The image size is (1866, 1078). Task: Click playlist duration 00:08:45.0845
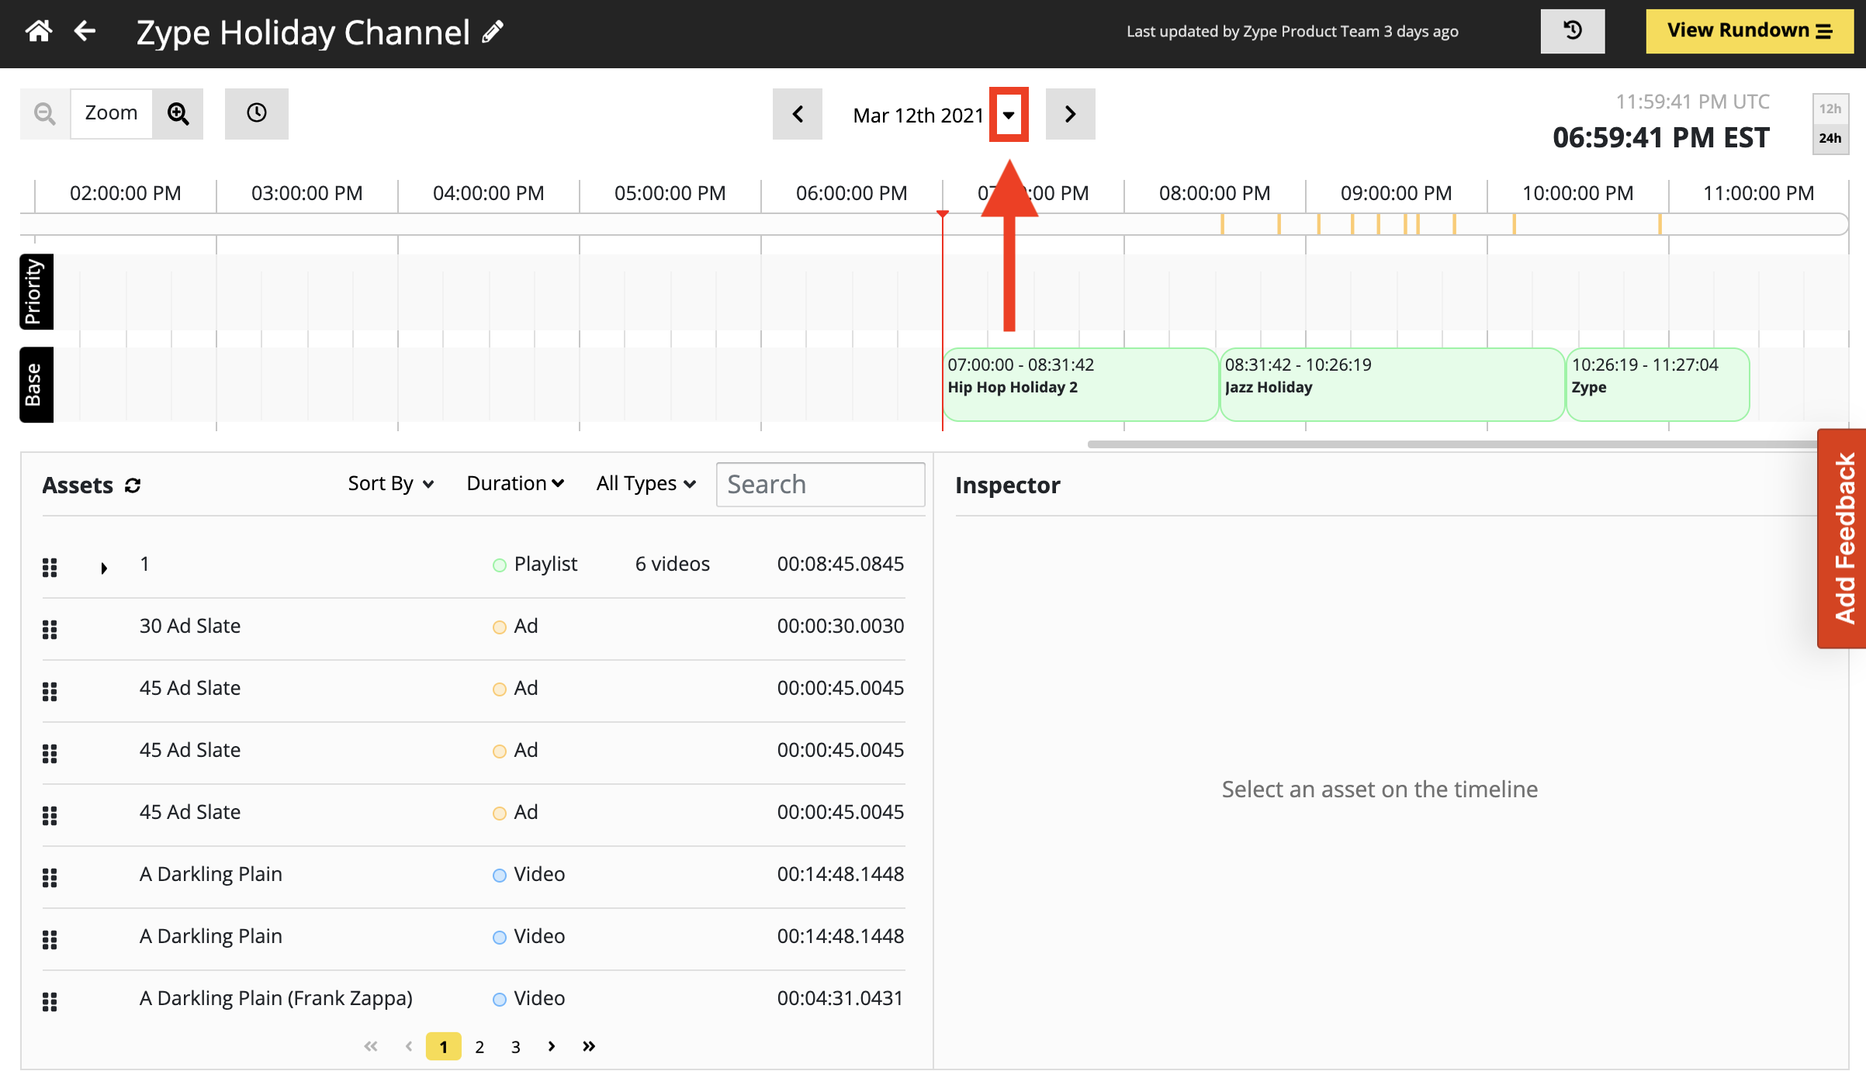pyautogui.click(x=840, y=564)
